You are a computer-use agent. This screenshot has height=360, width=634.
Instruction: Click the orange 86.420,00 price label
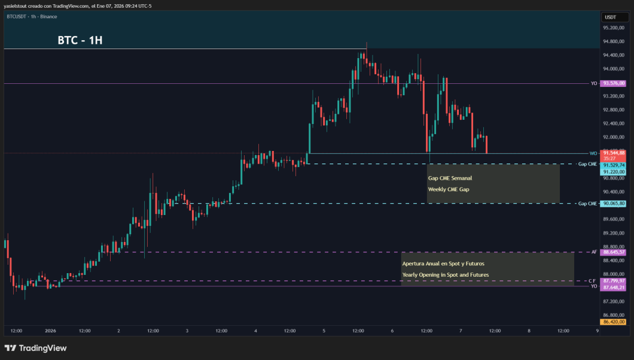click(x=613, y=322)
